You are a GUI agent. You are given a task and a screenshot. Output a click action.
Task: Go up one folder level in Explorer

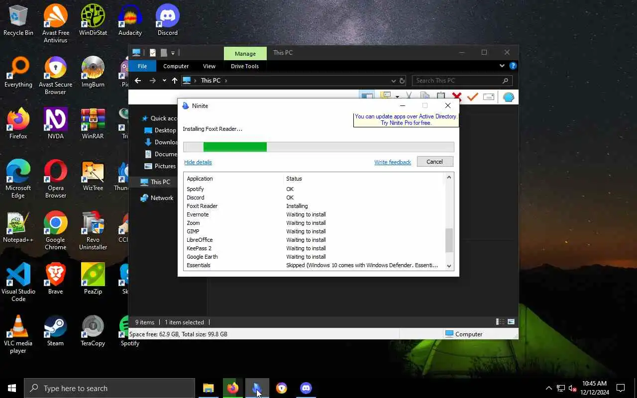coord(174,81)
